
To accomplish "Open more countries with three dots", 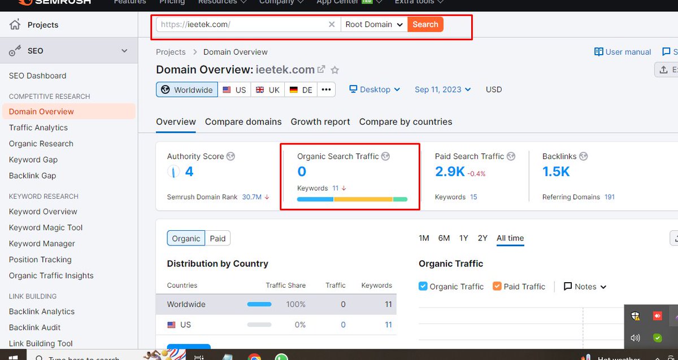I will click(x=327, y=90).
